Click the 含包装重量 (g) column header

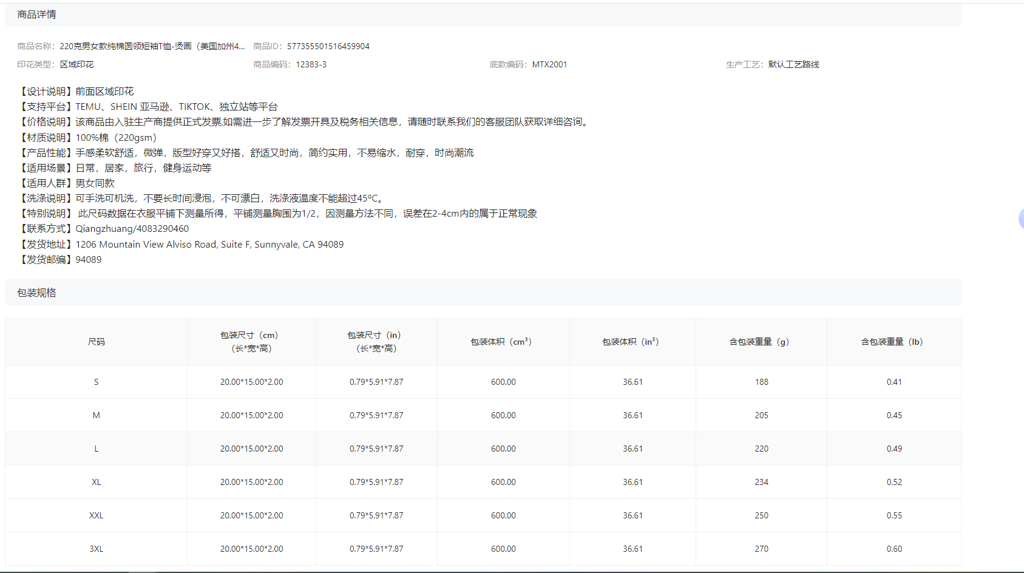click(761, 342)
